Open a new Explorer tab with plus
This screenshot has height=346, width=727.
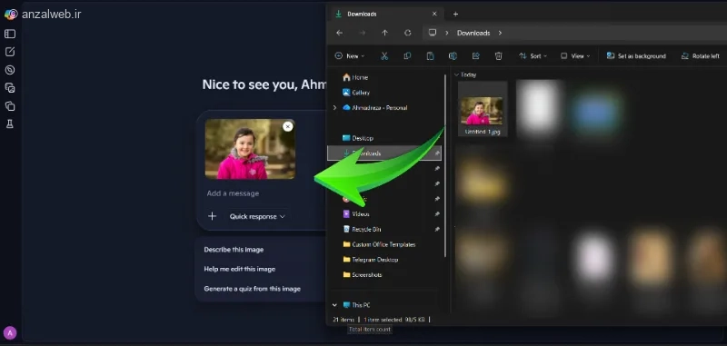pos(455,14)
